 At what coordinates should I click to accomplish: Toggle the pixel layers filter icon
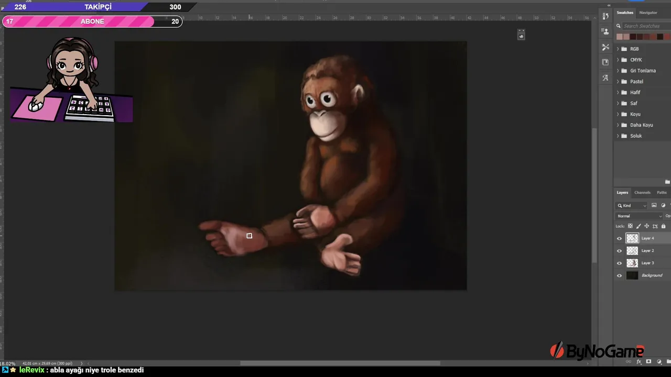654,205
